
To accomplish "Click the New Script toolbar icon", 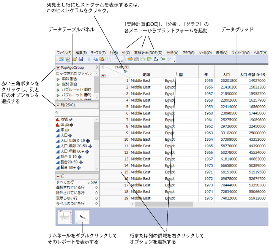I will click(x=68, y=59).
